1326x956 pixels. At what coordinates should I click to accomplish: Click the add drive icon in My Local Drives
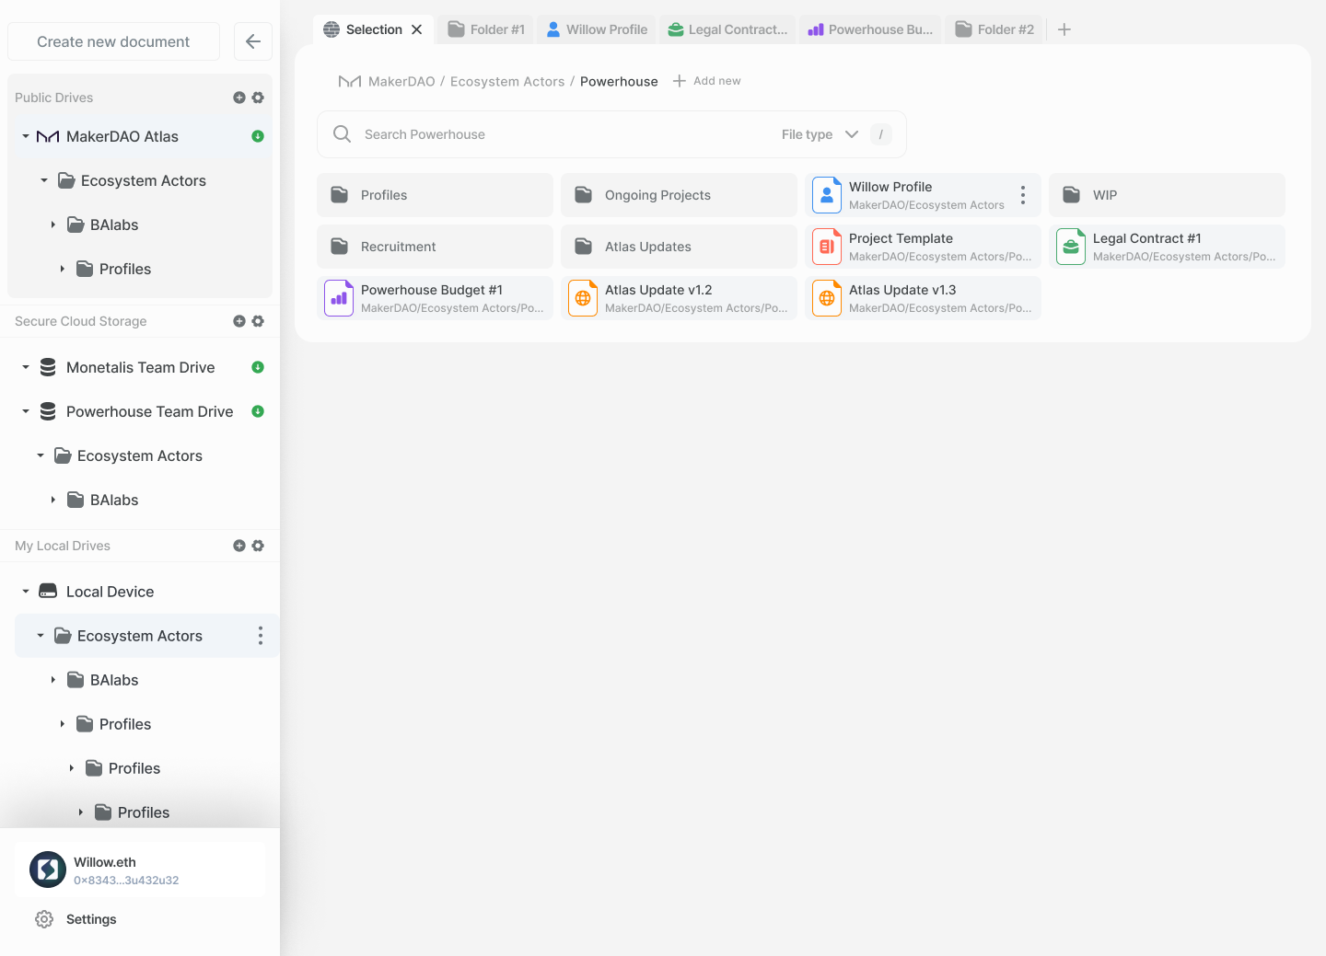[x=239, y=546]
